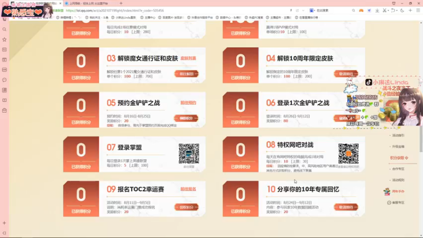Click the toolbar plus zoom icon

[410, 11]
